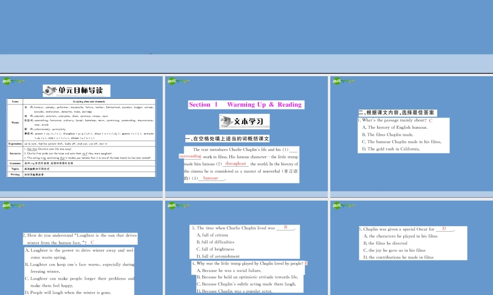This screenshot has width=493, height=295.
Task: Click question '4. Why was the little tramp played by Chaplin loved'
Action: 248,264
